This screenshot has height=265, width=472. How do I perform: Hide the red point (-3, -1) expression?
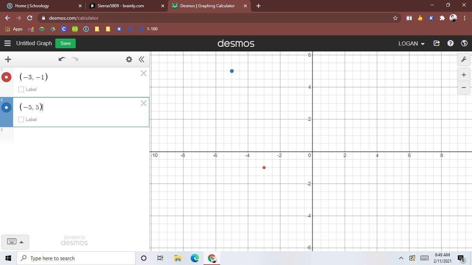click(x=6, y=77)
